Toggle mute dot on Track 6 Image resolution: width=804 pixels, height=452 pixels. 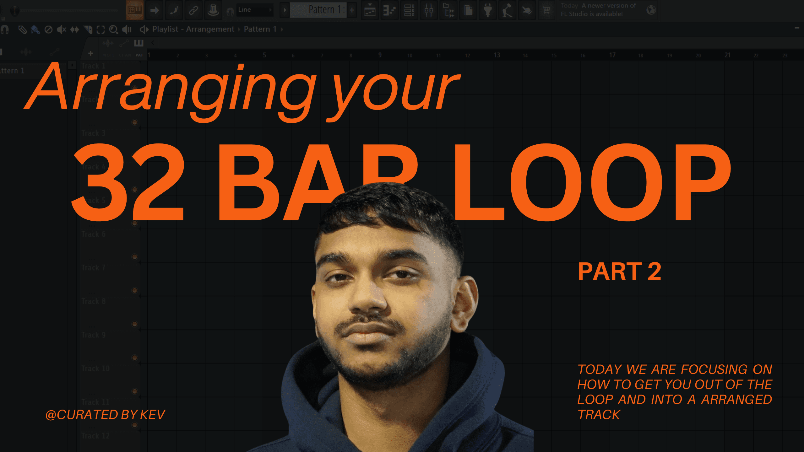[x=135, y=257]
